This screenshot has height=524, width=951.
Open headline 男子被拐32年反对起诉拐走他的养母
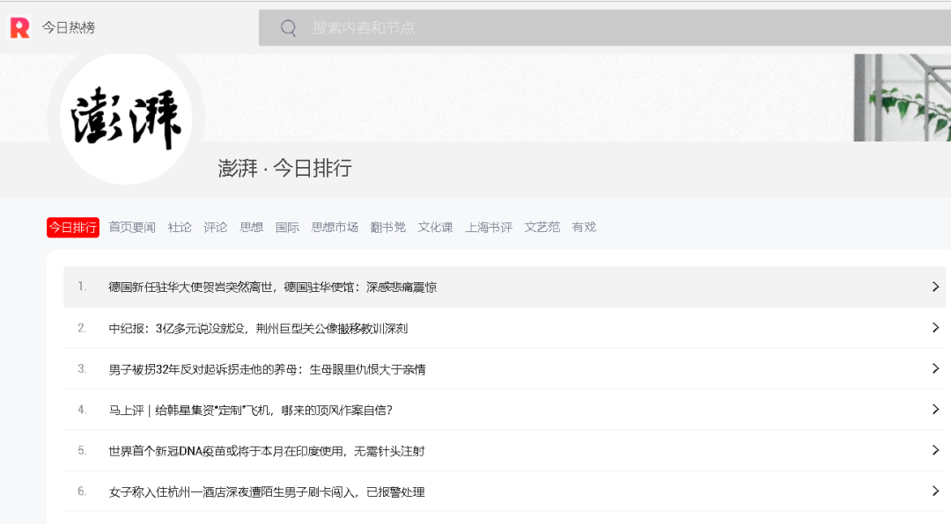click(x=267, y=369)
